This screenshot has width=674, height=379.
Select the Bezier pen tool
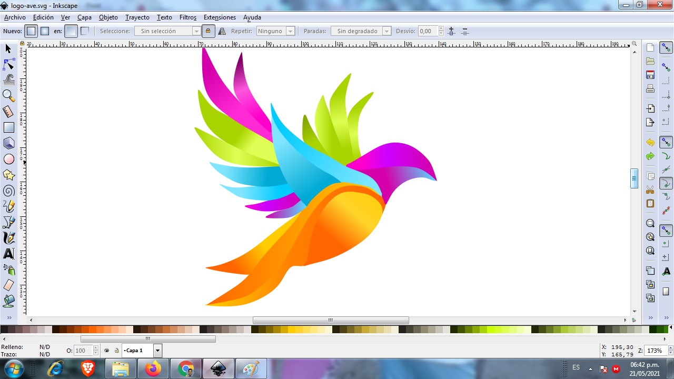coord(9,222)
